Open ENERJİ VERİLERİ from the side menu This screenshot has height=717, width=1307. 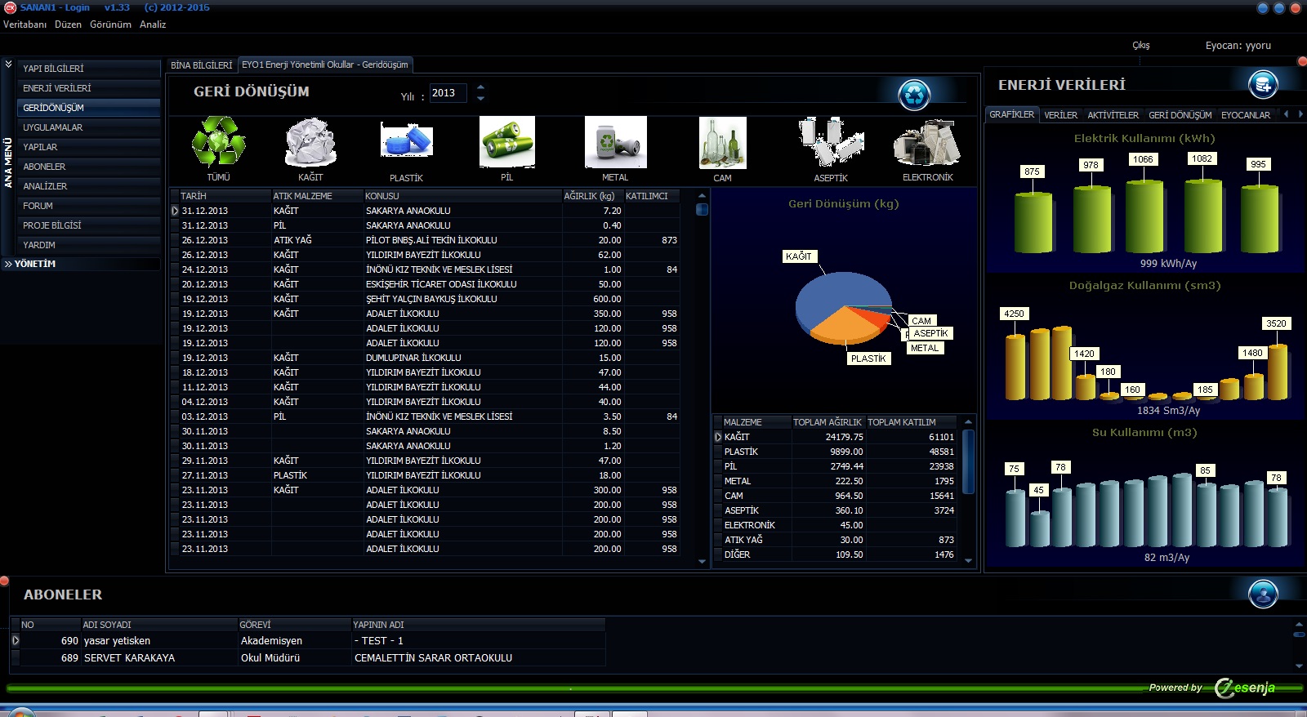(57, 88)
